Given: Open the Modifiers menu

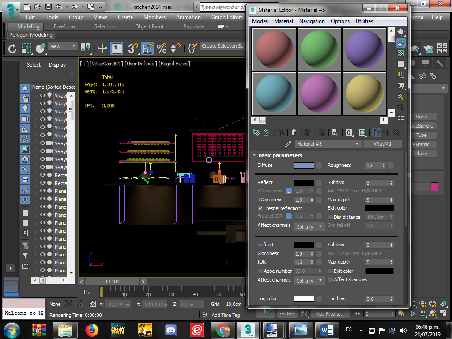Looking at the screenshot, I should 154,17.
